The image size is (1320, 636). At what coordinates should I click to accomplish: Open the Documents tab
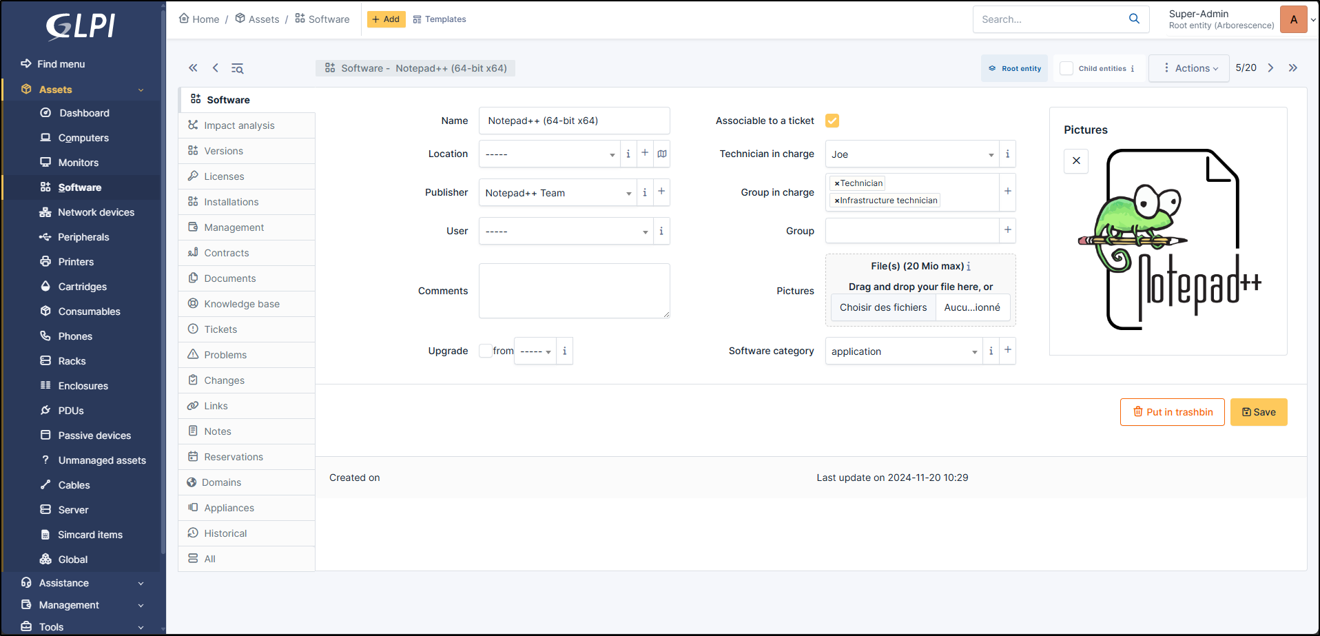pos(247,278)
